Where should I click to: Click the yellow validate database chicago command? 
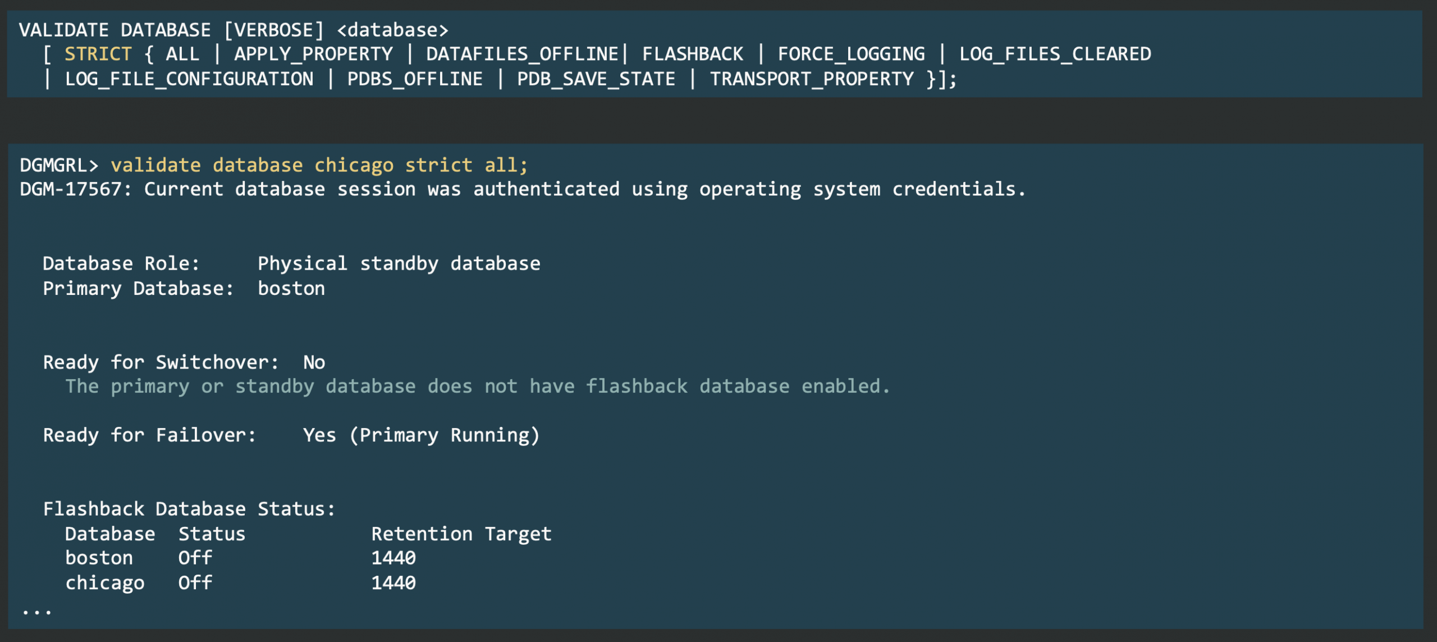tap(319, 165)
